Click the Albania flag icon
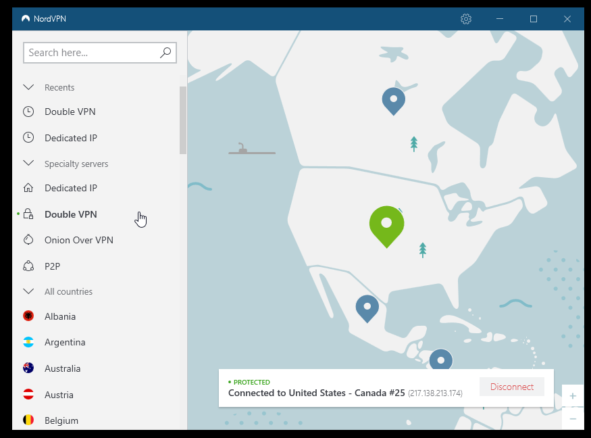 click(28, 316)
